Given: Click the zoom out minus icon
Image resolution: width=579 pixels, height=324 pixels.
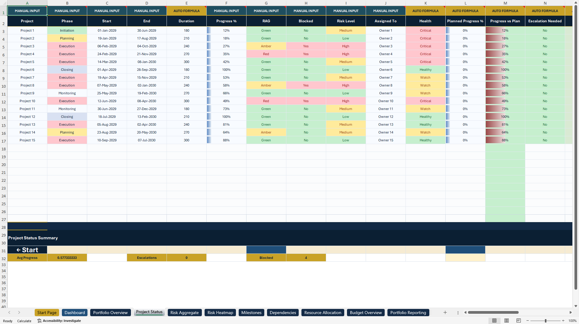Looking at the screenshot, I should click(528, 321).
